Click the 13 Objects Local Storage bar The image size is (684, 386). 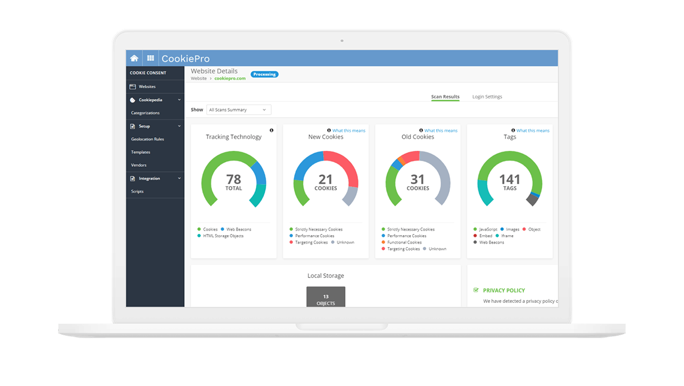(x=325, y=297)
